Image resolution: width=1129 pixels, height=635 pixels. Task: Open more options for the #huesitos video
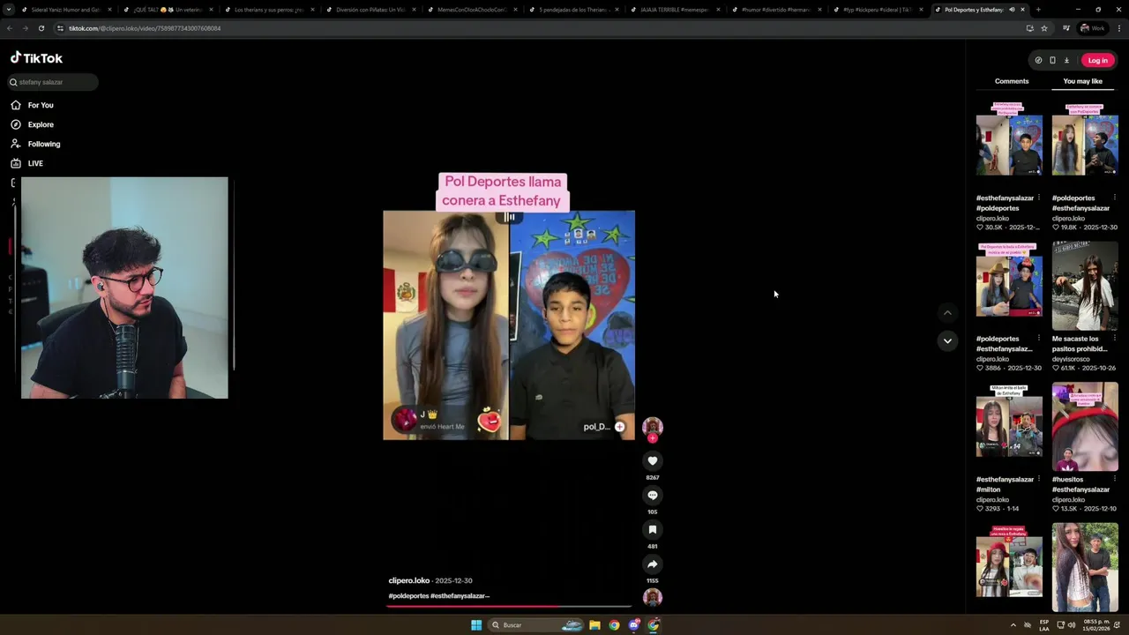(x=1115, y=480)
